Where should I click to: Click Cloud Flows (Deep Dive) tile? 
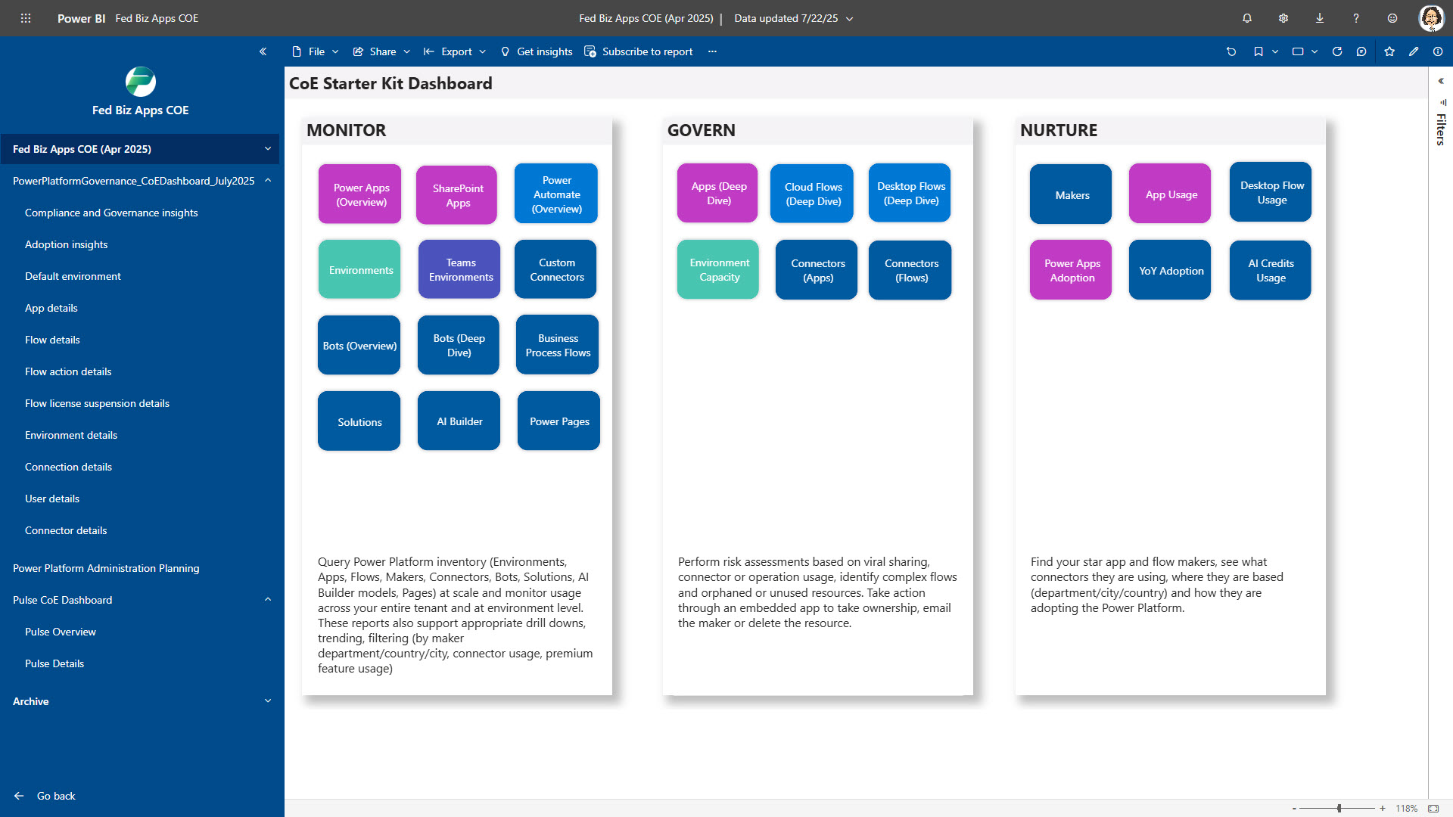812,194
